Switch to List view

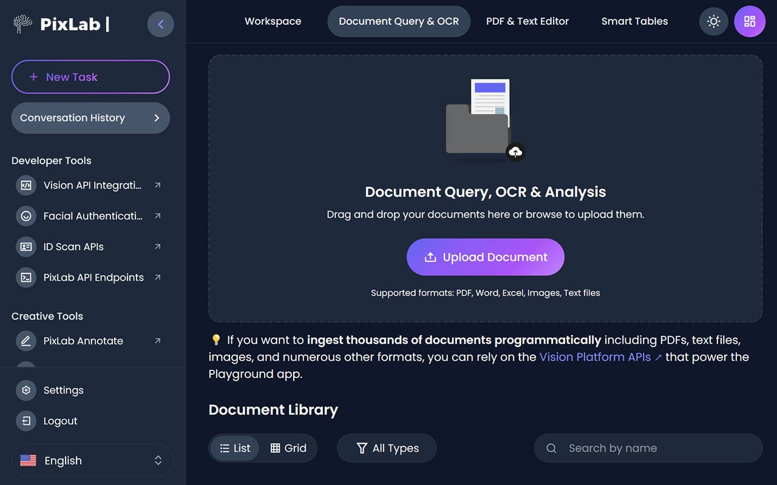pyautogui.click(x=235, y=448)
